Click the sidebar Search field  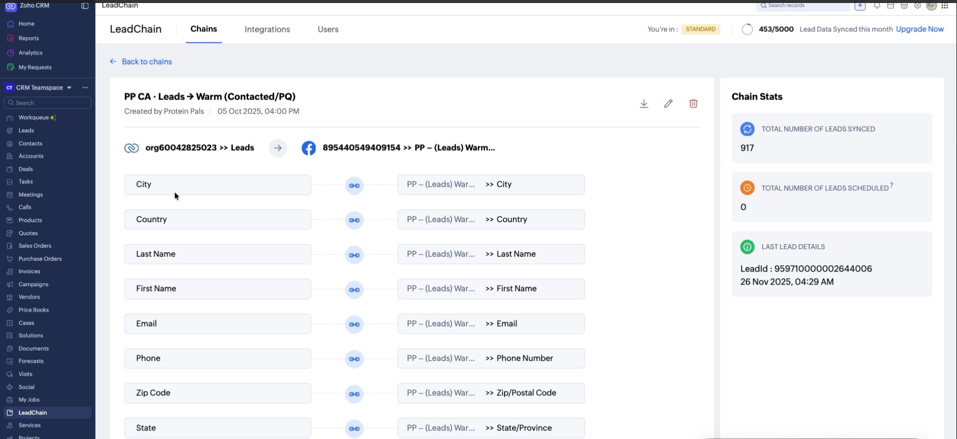click(x=47, y=103)
